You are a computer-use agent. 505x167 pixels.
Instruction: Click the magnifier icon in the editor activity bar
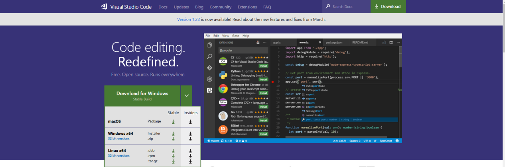point(209,56)
